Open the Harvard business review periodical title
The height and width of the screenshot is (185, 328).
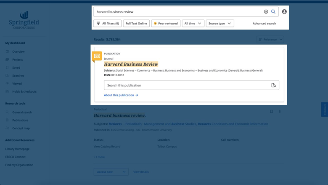click(120, 115)
